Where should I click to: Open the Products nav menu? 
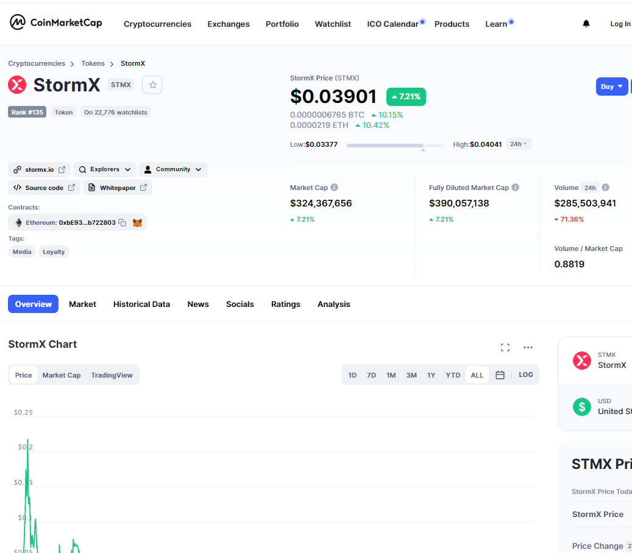tap(452, 24)
